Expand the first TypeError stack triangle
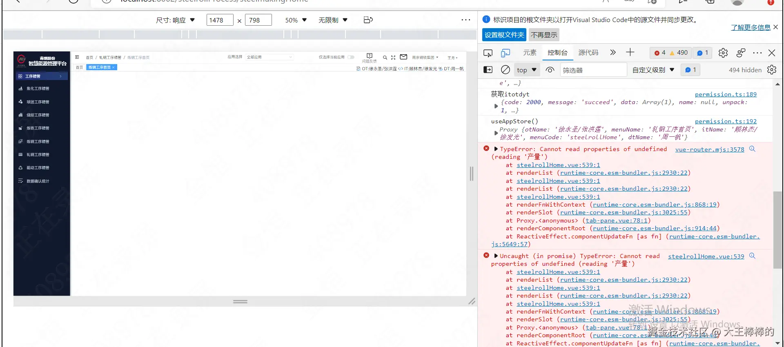This screenshot has height=347, width=784. pos(496,149)
